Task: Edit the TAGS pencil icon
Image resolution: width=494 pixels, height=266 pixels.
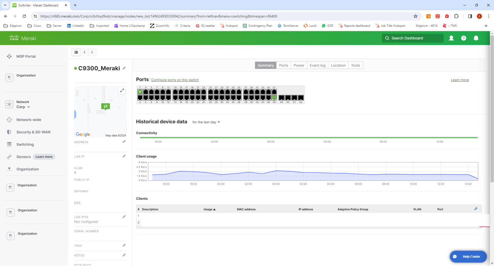Action: [124, 245]
